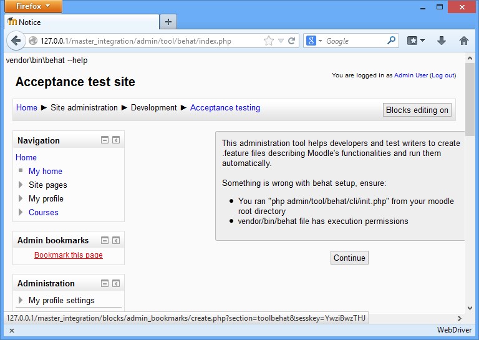Go to browser home page icon
479x340 pixels.
click(x=464, y=41)
